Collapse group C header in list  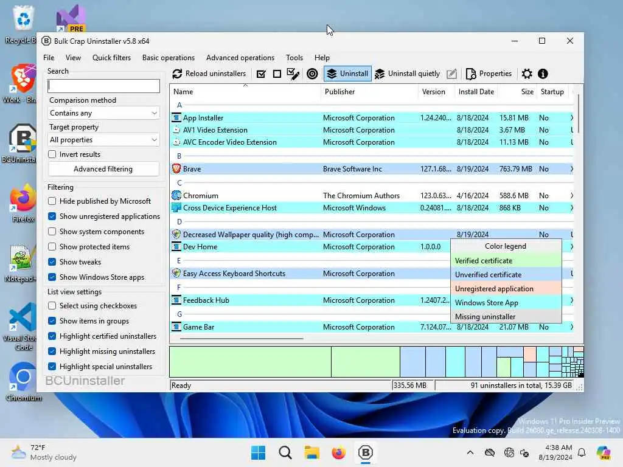click(179, 182)
